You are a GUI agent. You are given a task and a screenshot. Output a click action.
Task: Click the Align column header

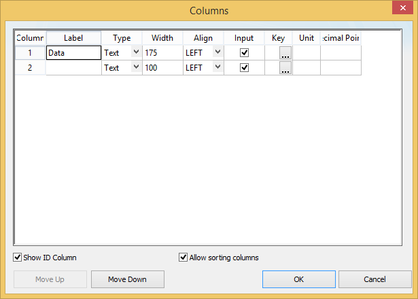pos(203,38)
